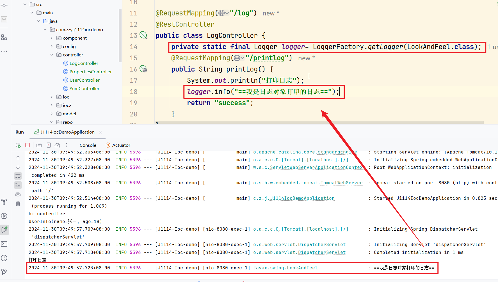Image resolution: width=498 pixels, height=282 pixels.
Task: Click the endpoint gutter icon on line 16
Action: click(143, 69)
